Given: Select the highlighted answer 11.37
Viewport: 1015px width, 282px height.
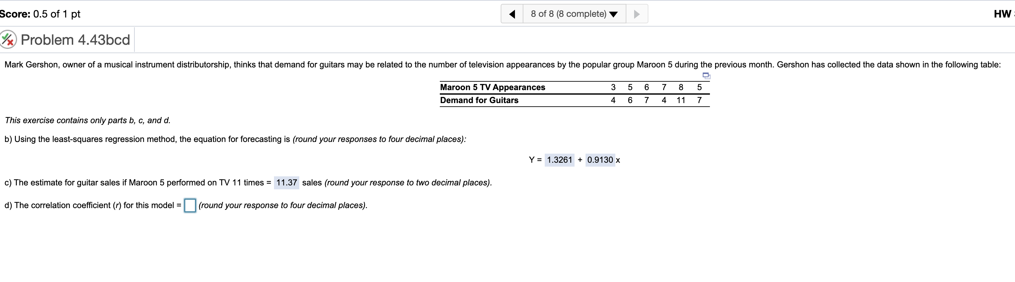Looking at the screenshot, I should tap(286, 182).
